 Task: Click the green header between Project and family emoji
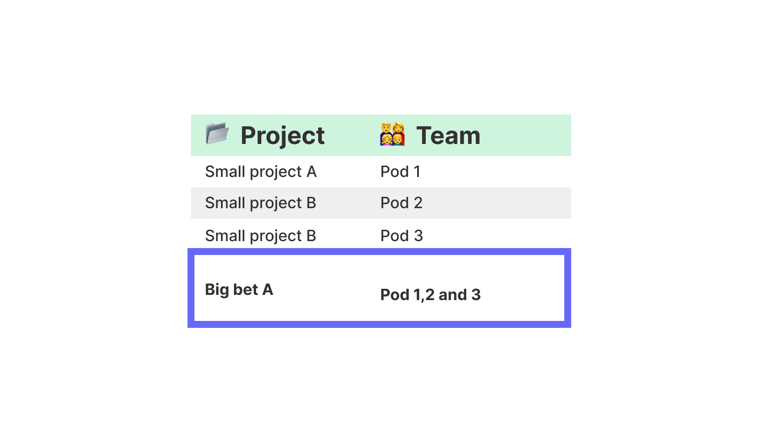(352, 135)
